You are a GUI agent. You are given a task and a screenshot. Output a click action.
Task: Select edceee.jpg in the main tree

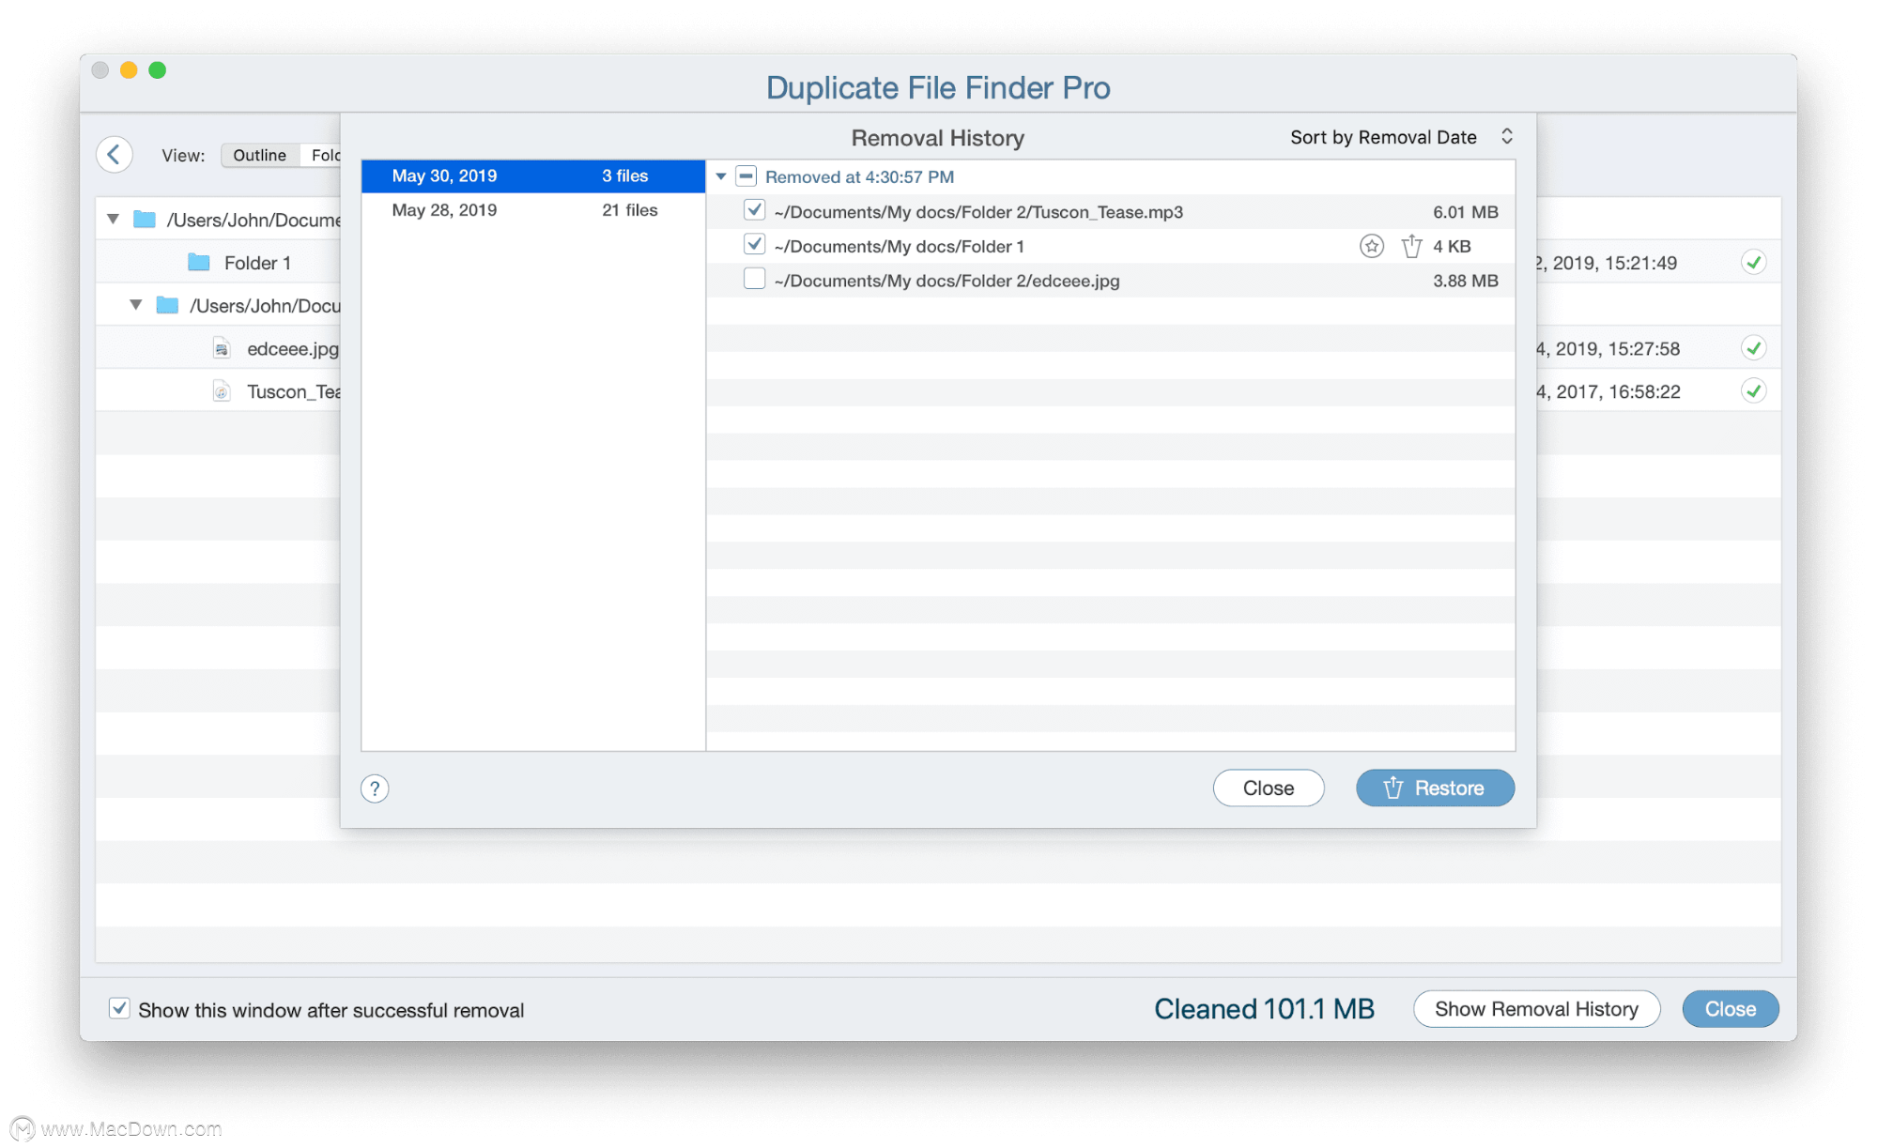tap(292, 348)
